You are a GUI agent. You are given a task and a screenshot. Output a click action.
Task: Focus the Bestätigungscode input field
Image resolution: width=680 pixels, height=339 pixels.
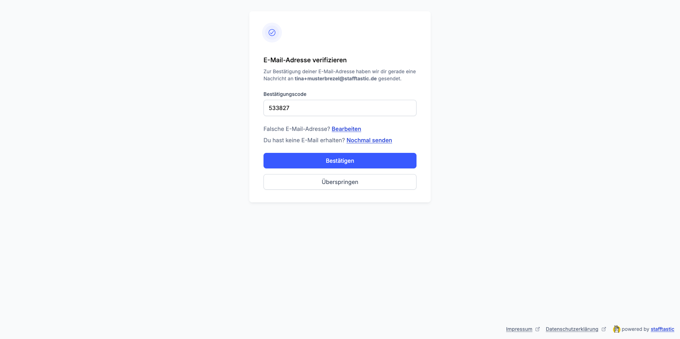pyautogui.click(x=340, y=108)
